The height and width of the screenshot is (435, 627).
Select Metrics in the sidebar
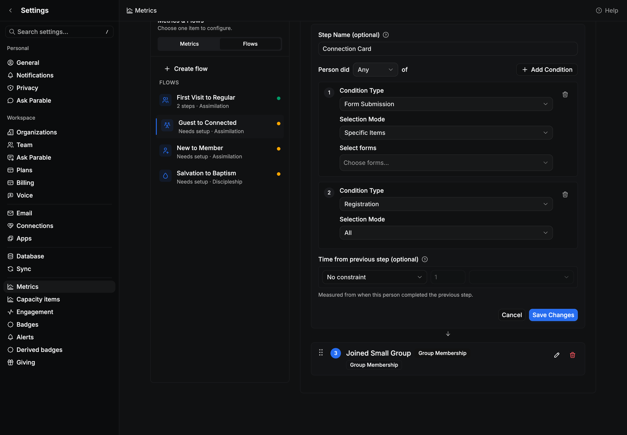coord(59,287)
